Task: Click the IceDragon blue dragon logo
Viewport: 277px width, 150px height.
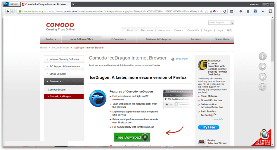Action: pos(98,98)
